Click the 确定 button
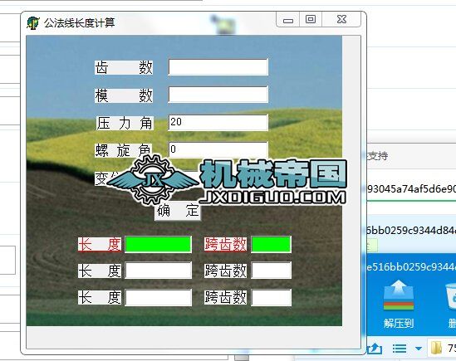 click(x=178, y=211)
